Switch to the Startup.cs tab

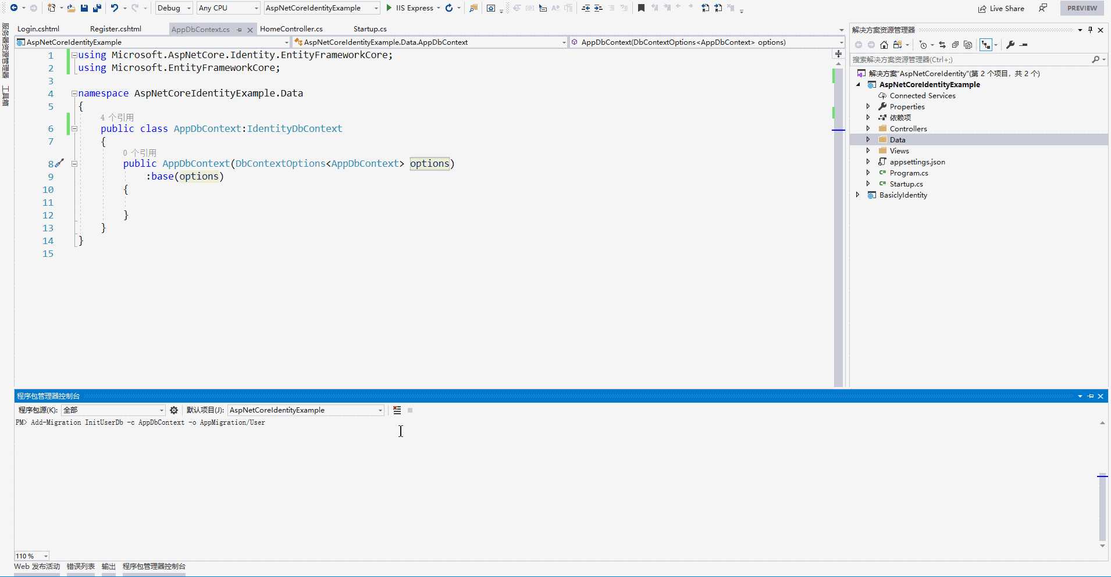coord(370,29)
